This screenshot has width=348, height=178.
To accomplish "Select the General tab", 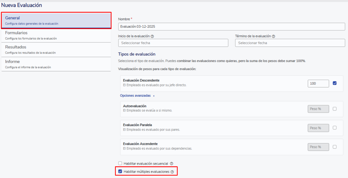I will point(56,20).
